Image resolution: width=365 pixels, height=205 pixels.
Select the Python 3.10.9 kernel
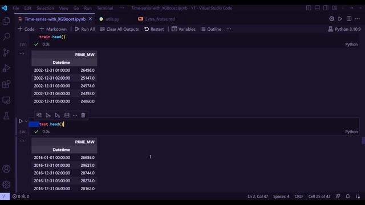click(x=344, y=29)
